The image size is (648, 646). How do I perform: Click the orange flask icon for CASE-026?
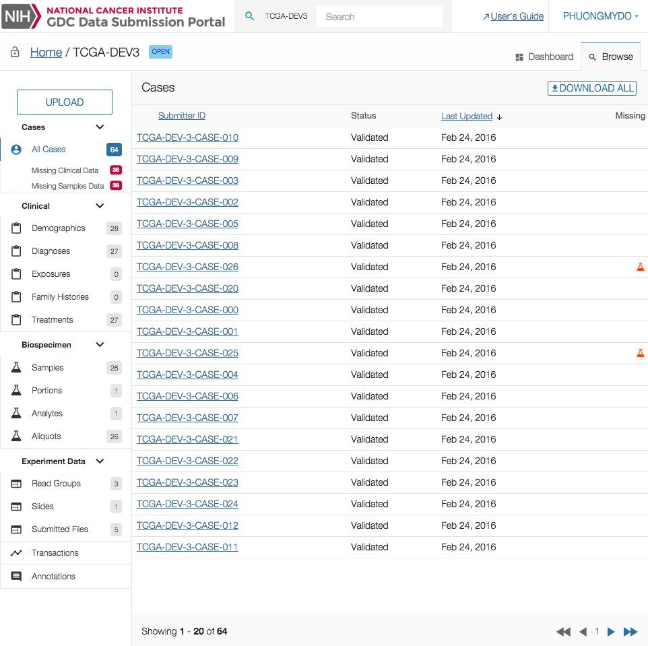(640, 267)
